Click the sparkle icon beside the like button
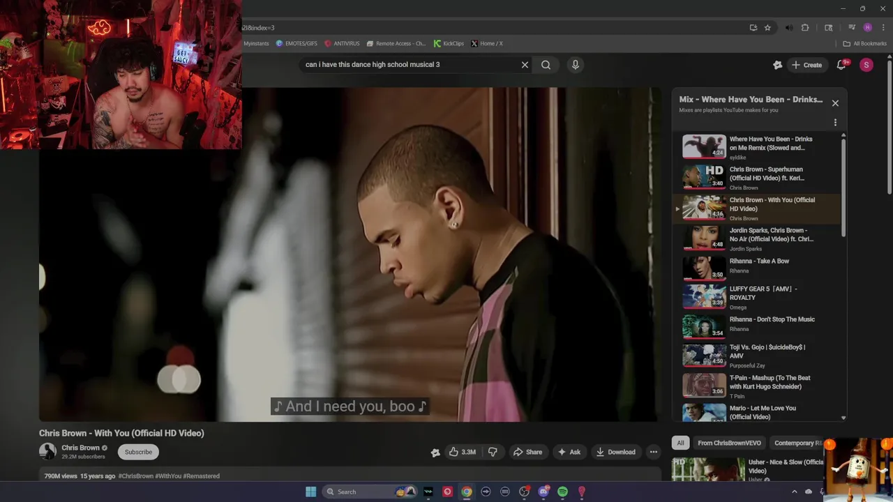The width and height of the screenshot is (893, 502). click(x=435, y=452)
